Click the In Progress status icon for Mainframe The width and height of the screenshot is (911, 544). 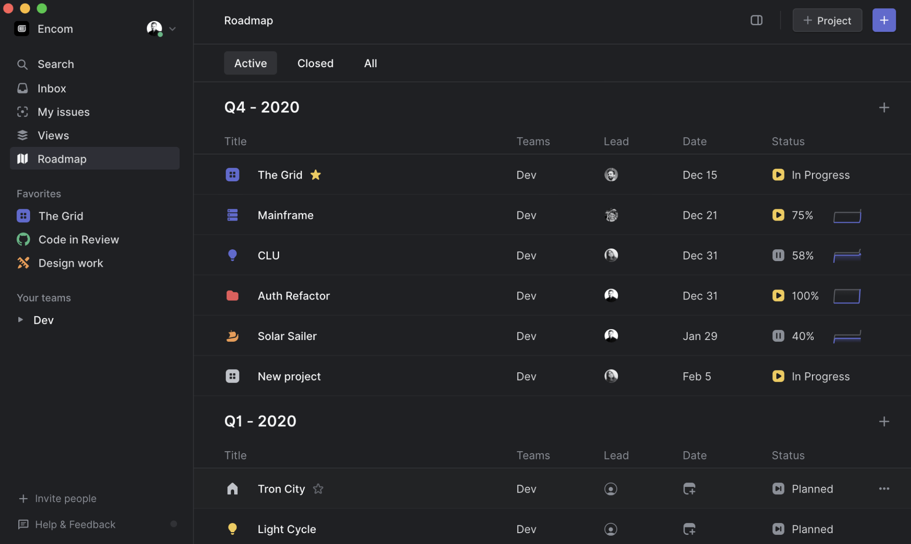[x=778, y=215]
